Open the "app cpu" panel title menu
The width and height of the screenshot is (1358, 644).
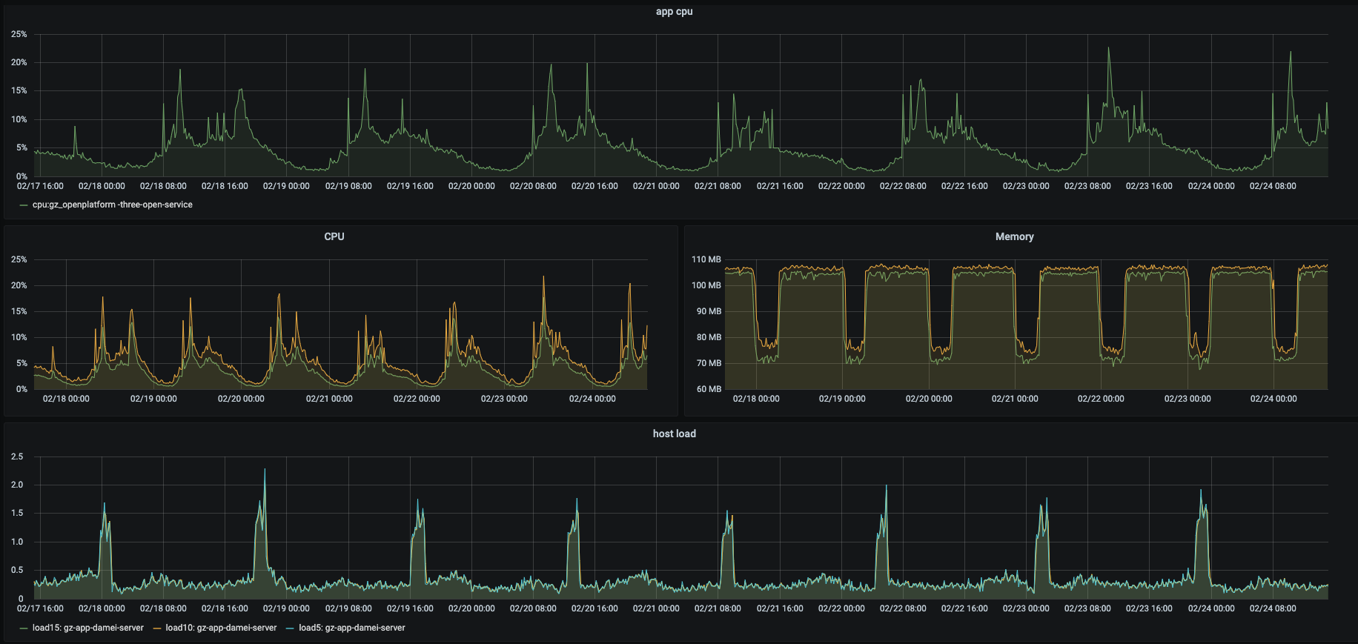click(x=674, y=11)
